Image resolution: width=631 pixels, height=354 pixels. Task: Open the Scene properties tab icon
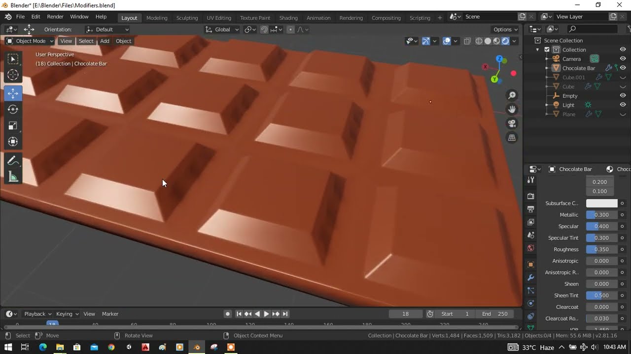[531, 236]
